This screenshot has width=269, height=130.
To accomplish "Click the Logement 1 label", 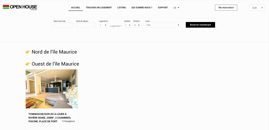I will click(x=116, y=26).
